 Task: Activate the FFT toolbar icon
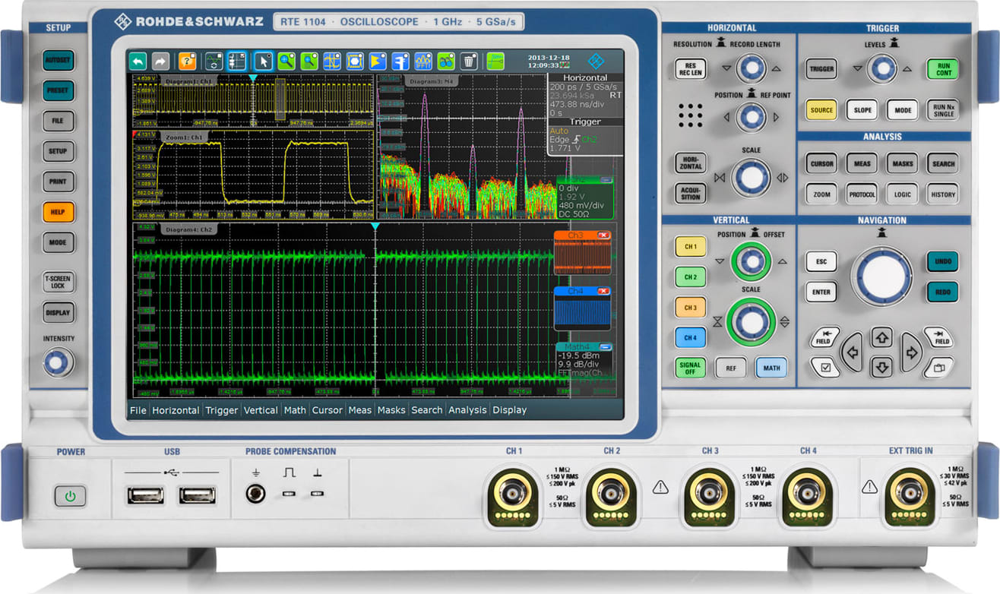(423, 61)
